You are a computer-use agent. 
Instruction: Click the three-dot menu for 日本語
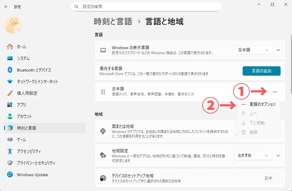pos(275,92)
